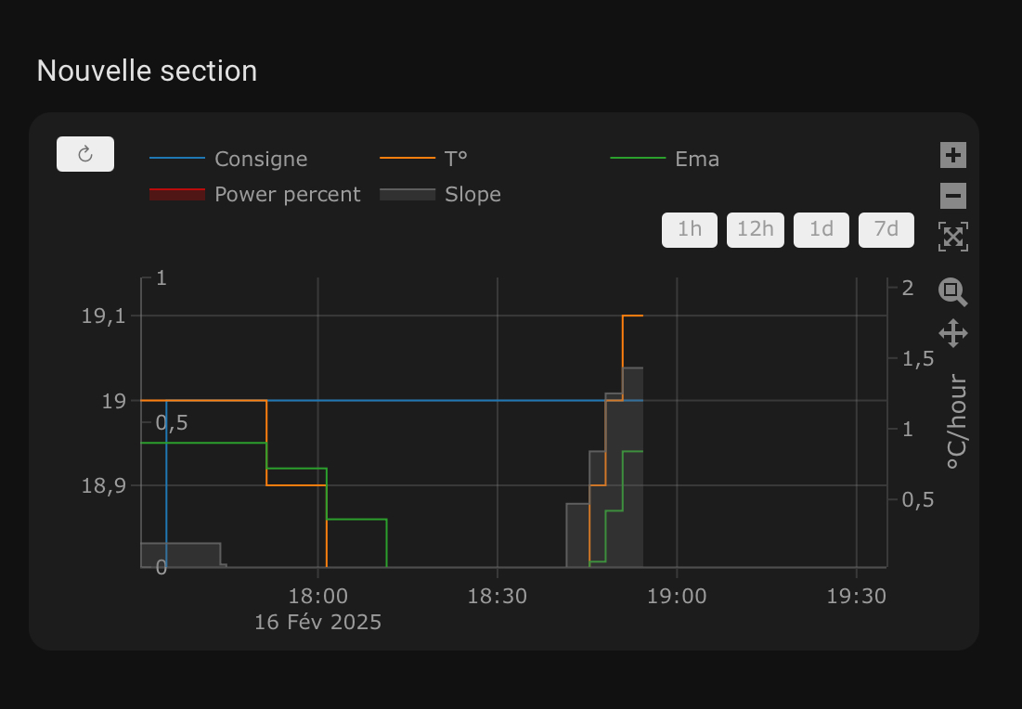Zoom in with the plus icon
This screenshot has height=709, width=1022.
click(x=953, y=155)
